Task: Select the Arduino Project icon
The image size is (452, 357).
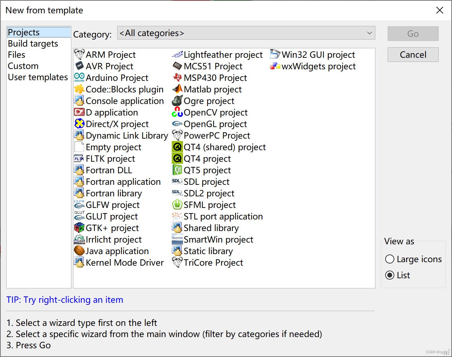Action: pyautogui.click(x=79, y=77)
